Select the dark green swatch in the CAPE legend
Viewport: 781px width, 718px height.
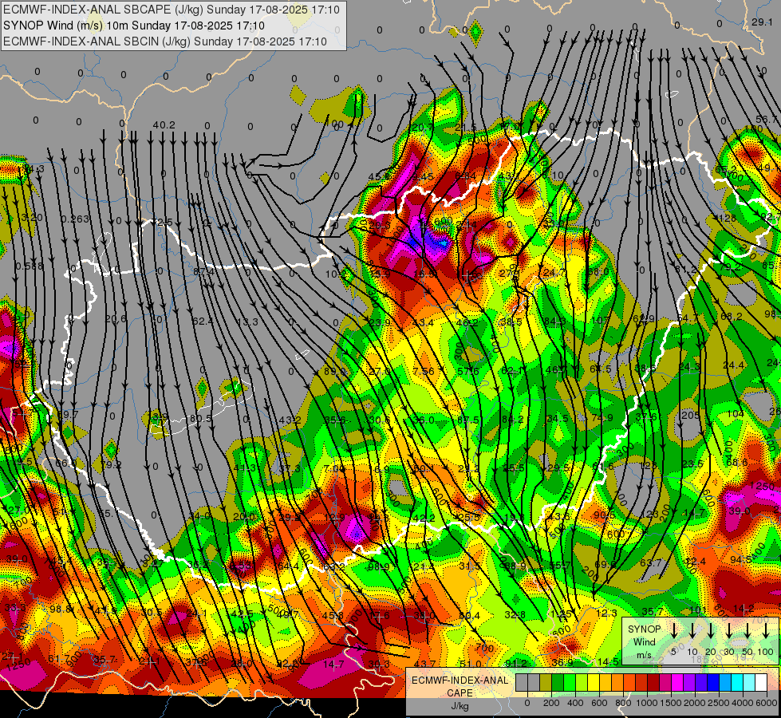click(558, 683)
